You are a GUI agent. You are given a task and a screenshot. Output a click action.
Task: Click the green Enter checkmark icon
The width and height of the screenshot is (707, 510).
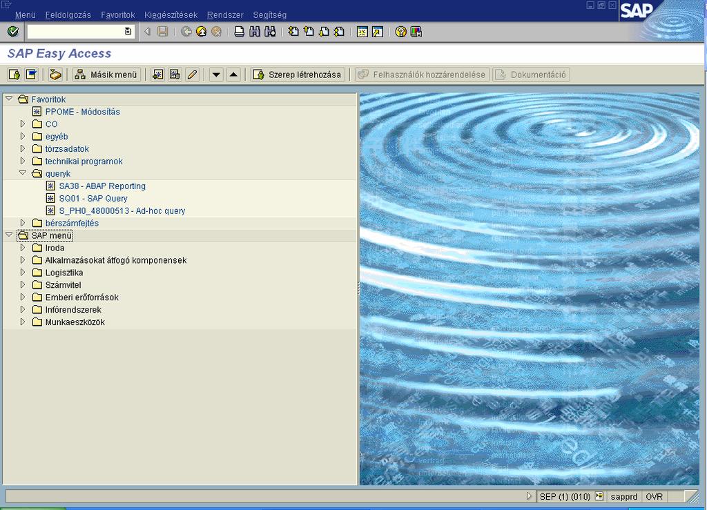click(x=13, y=32)
